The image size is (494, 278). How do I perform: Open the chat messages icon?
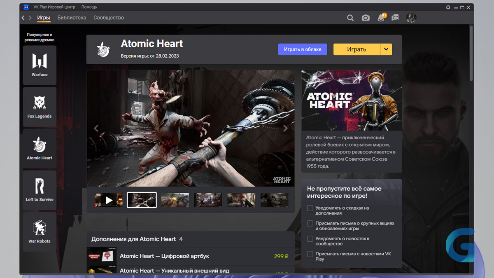[395, 18]
